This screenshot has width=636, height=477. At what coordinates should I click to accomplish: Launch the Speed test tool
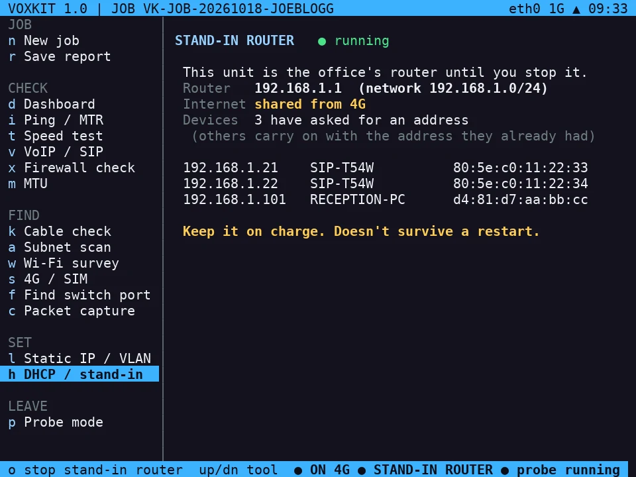(79, 136)
